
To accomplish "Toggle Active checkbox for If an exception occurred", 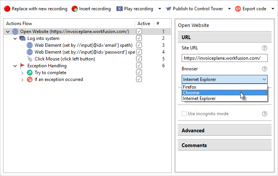I will (139, 79).
